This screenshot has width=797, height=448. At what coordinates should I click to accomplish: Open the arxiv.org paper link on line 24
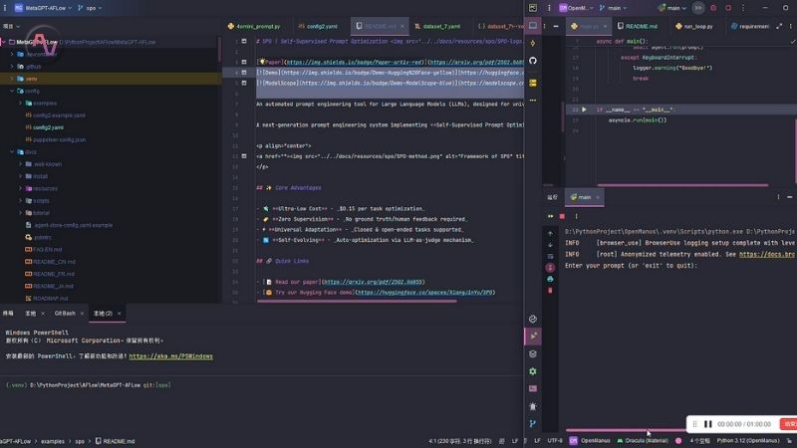[373, 282]
